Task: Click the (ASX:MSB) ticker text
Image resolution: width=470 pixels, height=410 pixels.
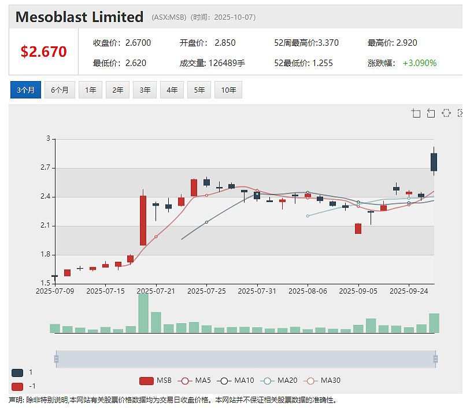Action: coord(169,17)
